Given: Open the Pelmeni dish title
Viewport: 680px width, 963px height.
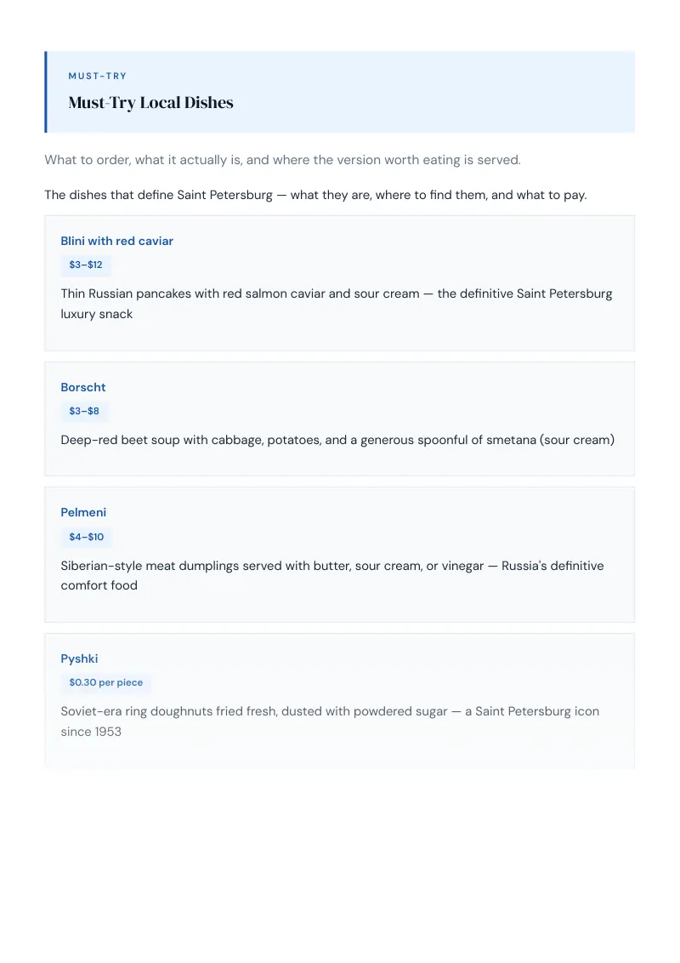Looking at the screenshot, I should [83, 512].
